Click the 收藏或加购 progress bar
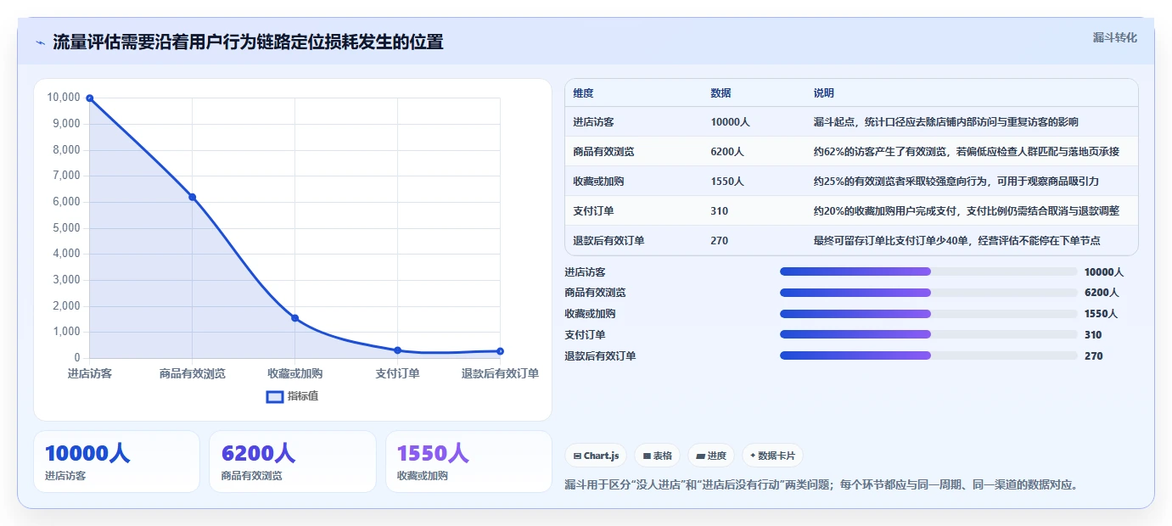 [x=928, y=314]
